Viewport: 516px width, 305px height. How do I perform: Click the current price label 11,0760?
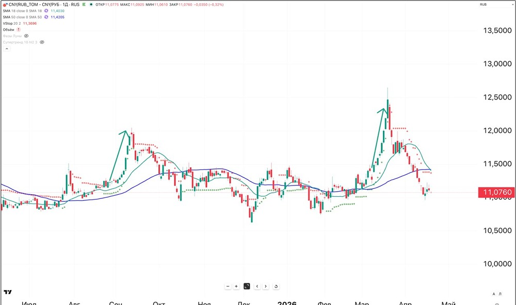pos(497,192)
